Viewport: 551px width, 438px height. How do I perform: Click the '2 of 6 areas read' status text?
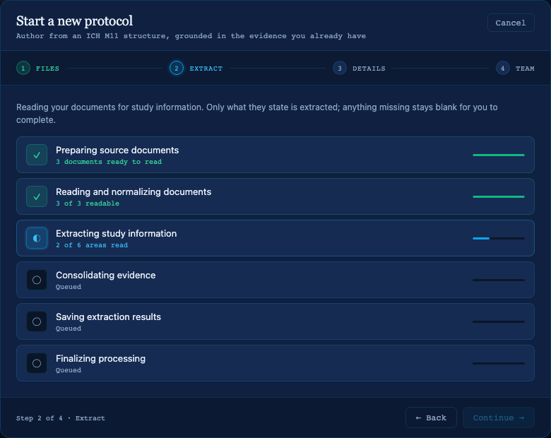(x=92, y=245)
